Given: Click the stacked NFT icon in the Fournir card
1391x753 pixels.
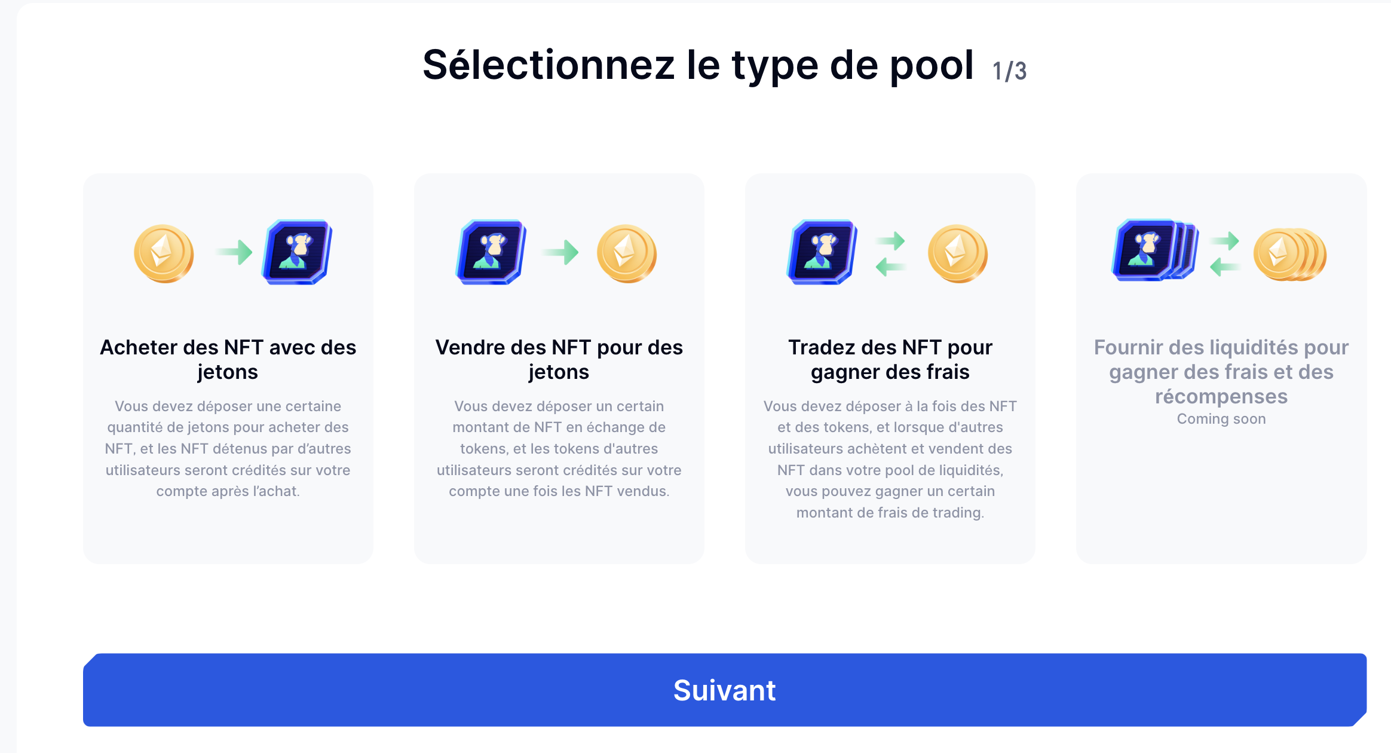Looking at the screenshot, I should (1154, 250).
